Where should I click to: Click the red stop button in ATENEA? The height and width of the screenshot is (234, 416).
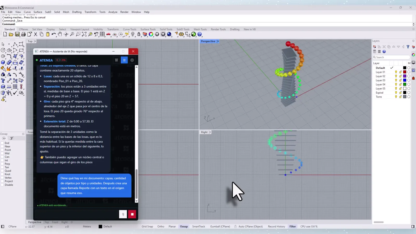click(132, 214)
